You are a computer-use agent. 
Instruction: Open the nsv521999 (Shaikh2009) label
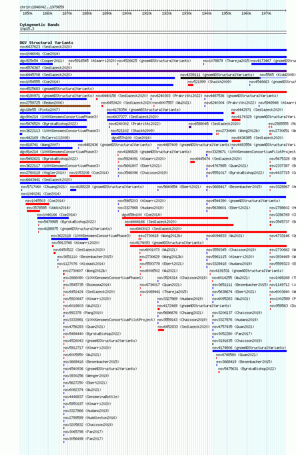[209, 82]
